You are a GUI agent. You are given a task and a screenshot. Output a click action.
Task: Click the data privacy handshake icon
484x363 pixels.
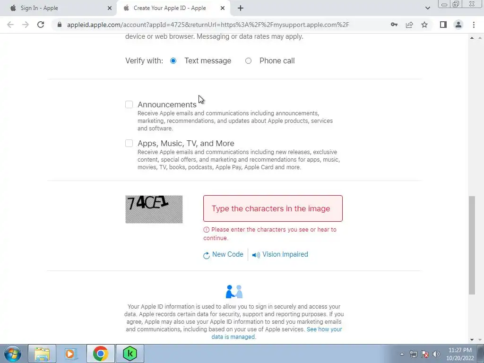(234, 292)
